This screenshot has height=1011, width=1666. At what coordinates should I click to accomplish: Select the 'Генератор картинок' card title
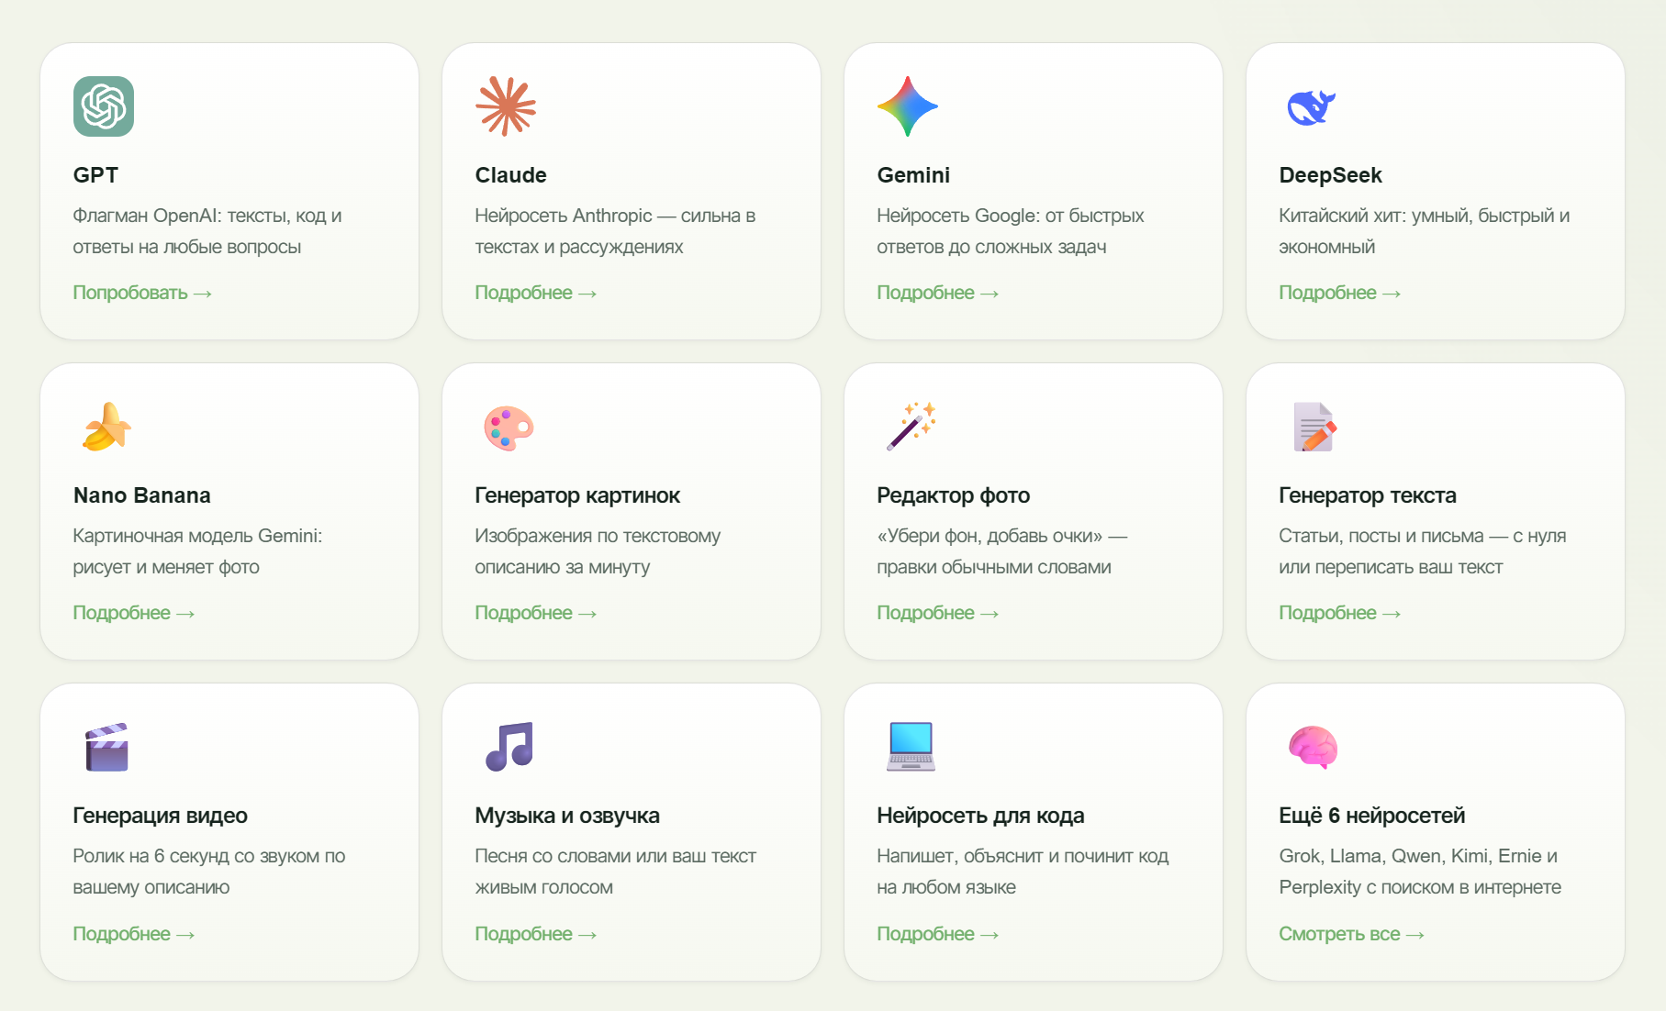pyautogui.click(x=577, y=495)
